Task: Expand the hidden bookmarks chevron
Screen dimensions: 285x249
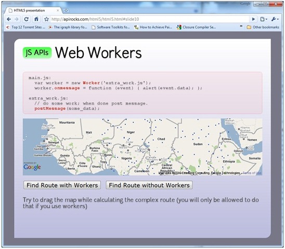Action: (x=241, y=26)
